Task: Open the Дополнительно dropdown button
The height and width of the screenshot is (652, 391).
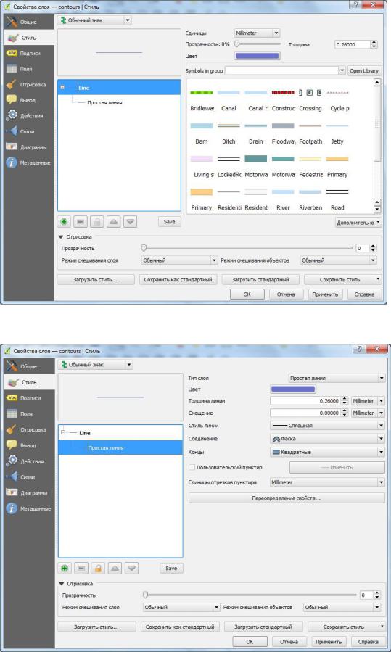Action: tap(358, 223)
